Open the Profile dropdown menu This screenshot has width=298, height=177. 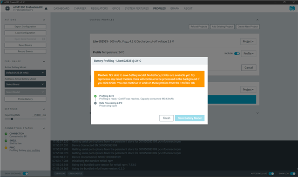pos(248,53)
